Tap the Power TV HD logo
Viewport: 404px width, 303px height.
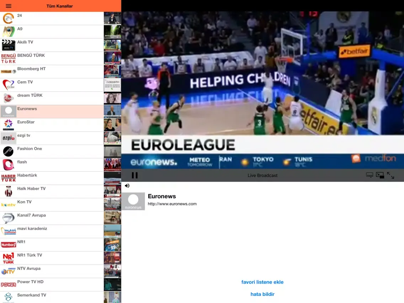click(9, 285)
